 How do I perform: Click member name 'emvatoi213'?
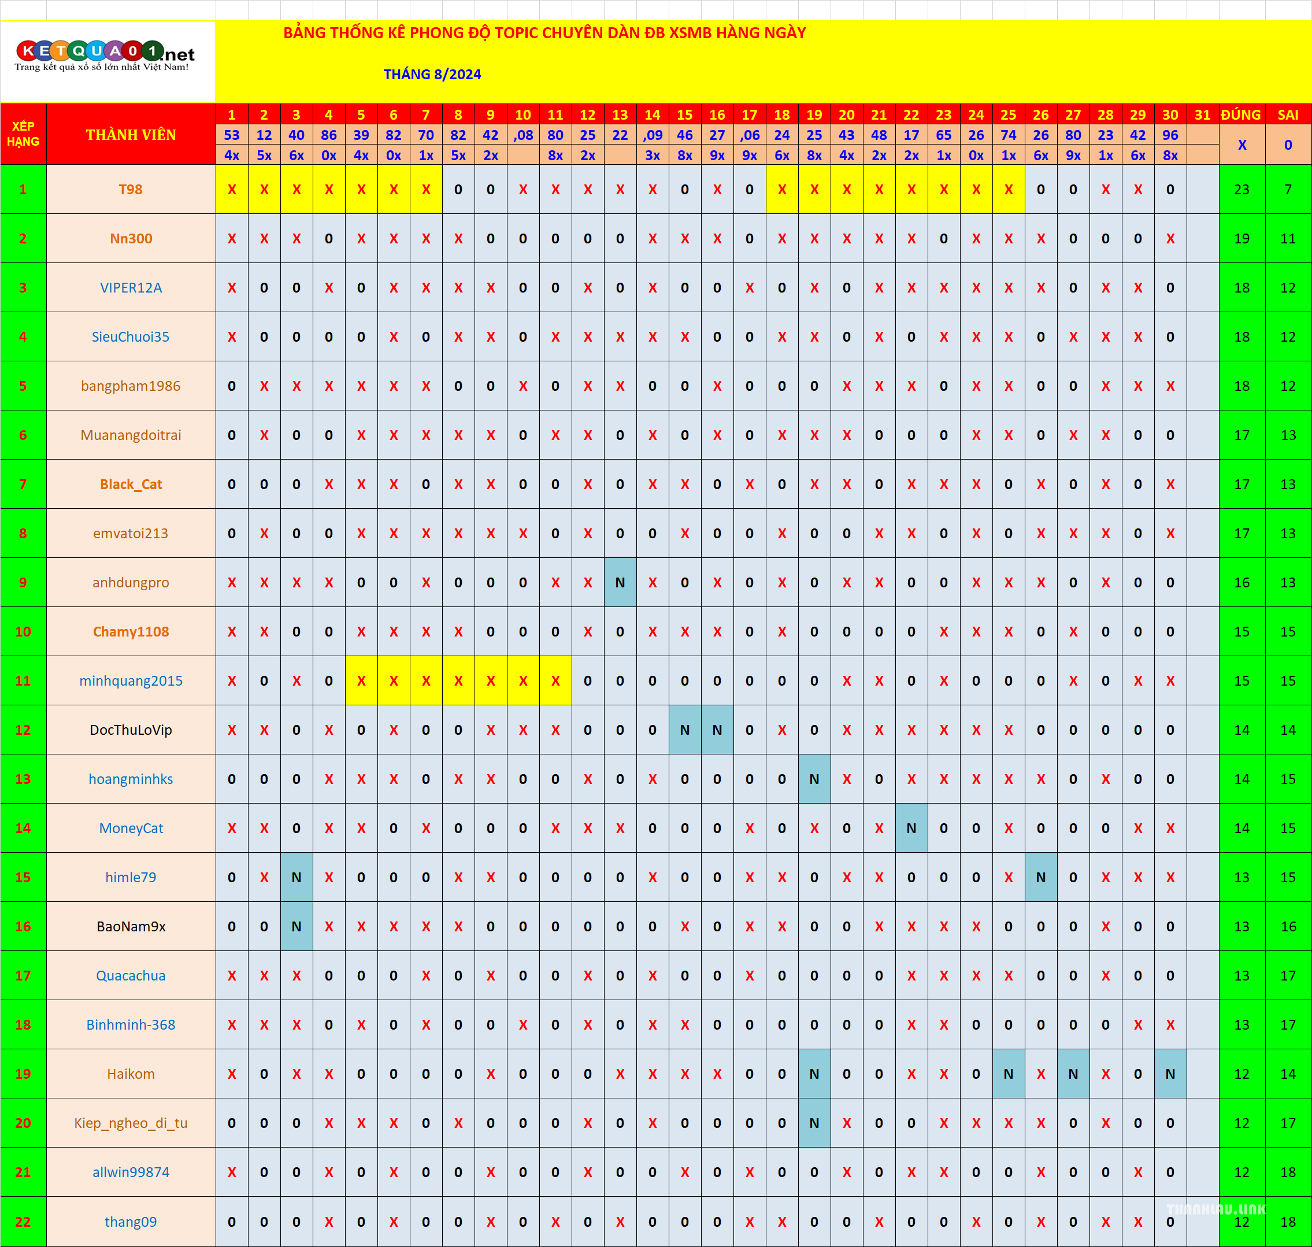coord(131,534)
